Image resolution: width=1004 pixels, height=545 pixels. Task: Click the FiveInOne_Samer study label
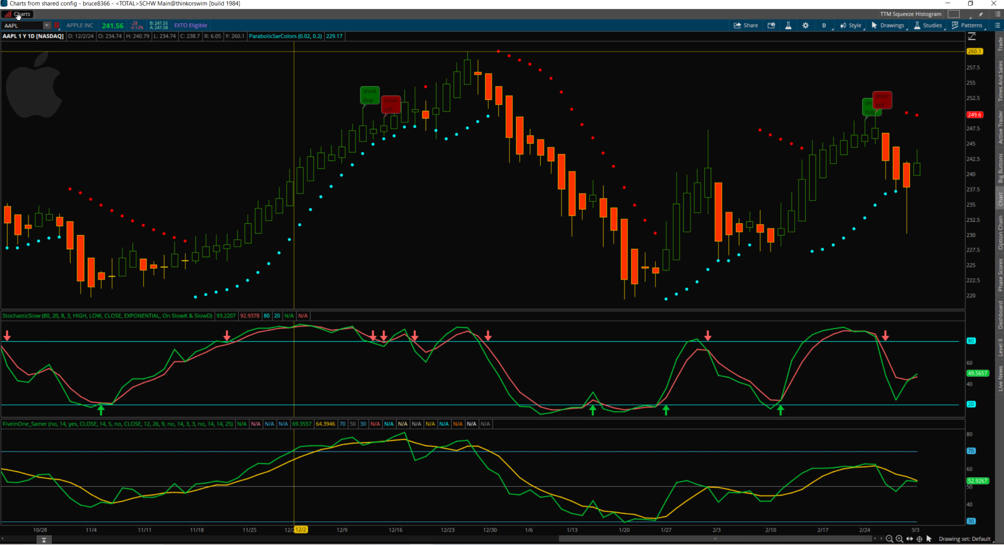pos(117,424)
